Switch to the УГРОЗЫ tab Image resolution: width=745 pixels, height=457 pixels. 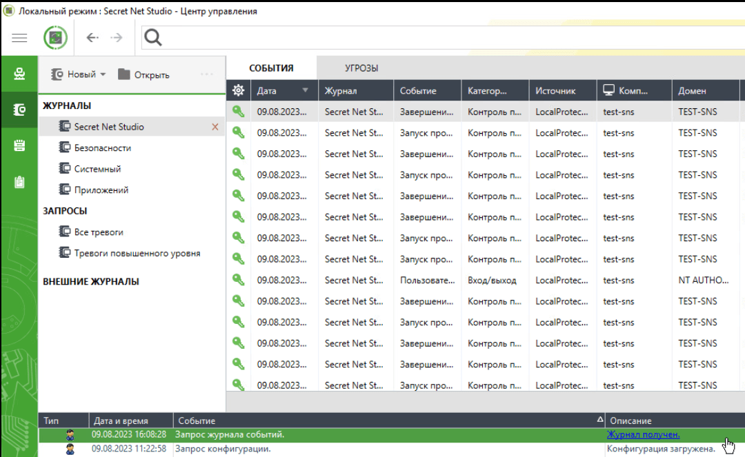[x=361, y=68]
